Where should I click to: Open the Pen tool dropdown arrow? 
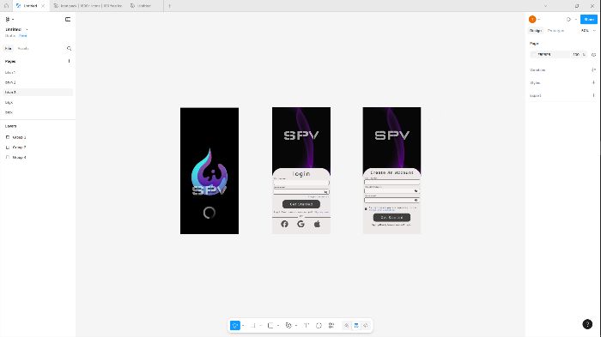pyautogui.click(x=296, y=326)
